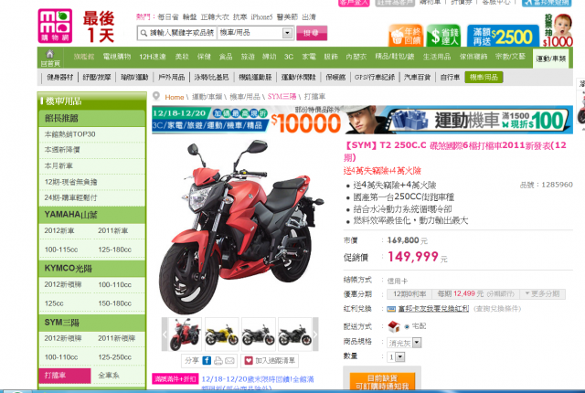Click the pink search button
Screen dimensions: 585x393
click(x=312, y=33)
